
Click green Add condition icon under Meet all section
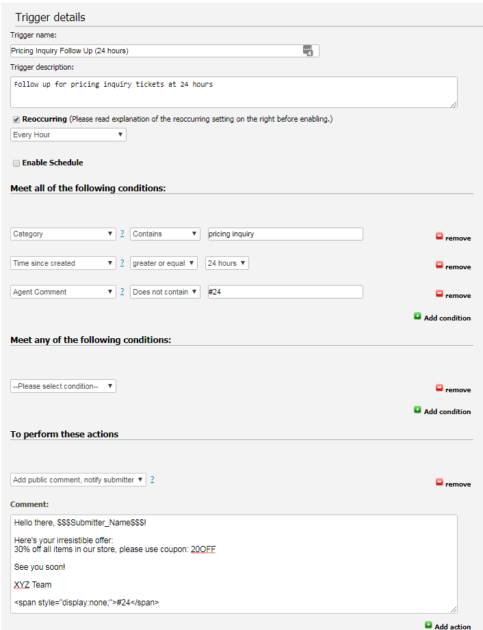click(x=417, y=317)
